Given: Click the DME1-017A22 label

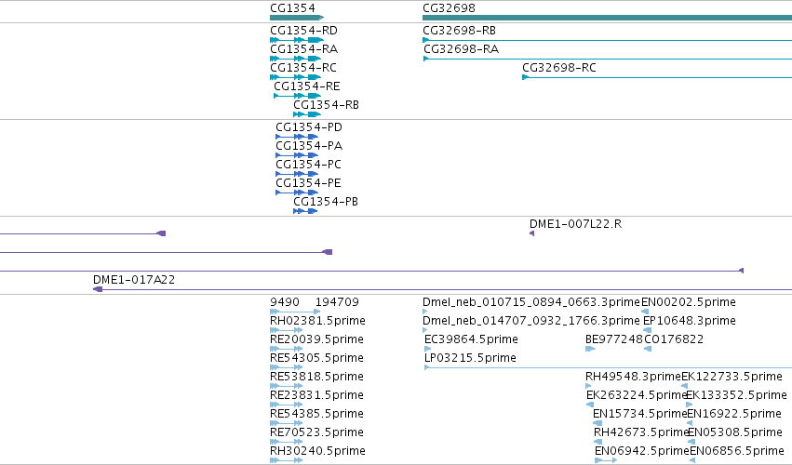Looking at the screenshot, I should click(x=134, y=280).
